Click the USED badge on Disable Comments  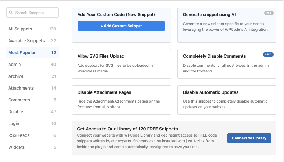point(268,54)
